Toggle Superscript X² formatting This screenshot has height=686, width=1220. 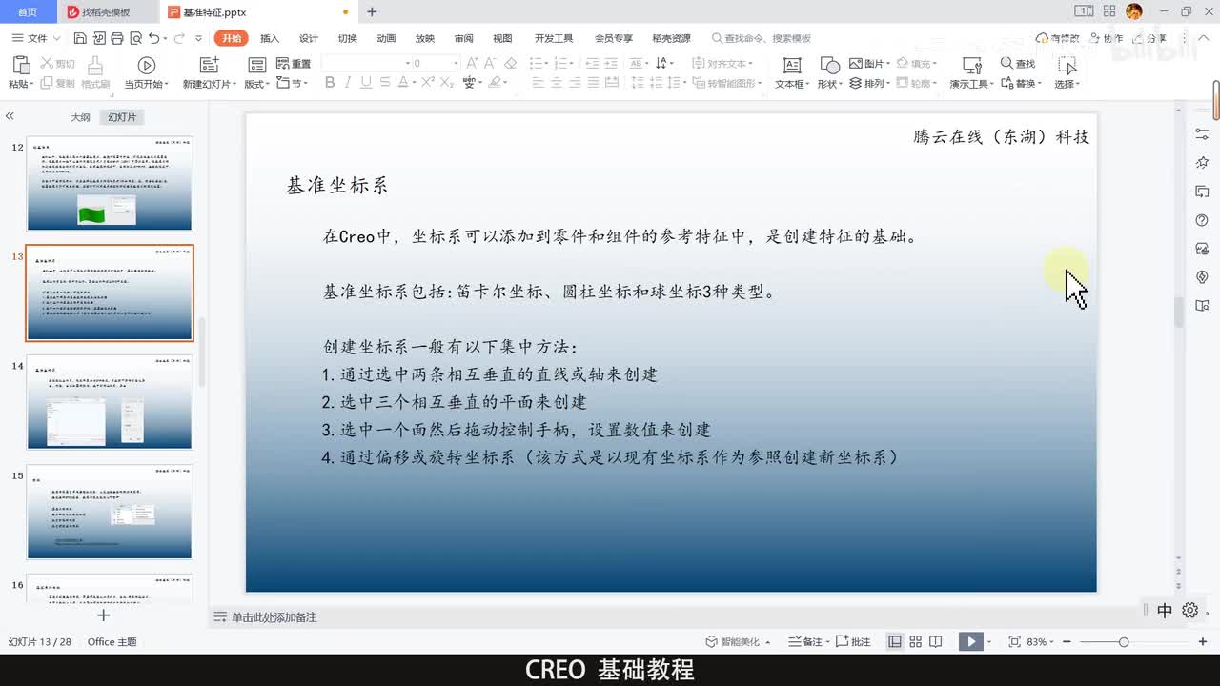pos(428,83)
